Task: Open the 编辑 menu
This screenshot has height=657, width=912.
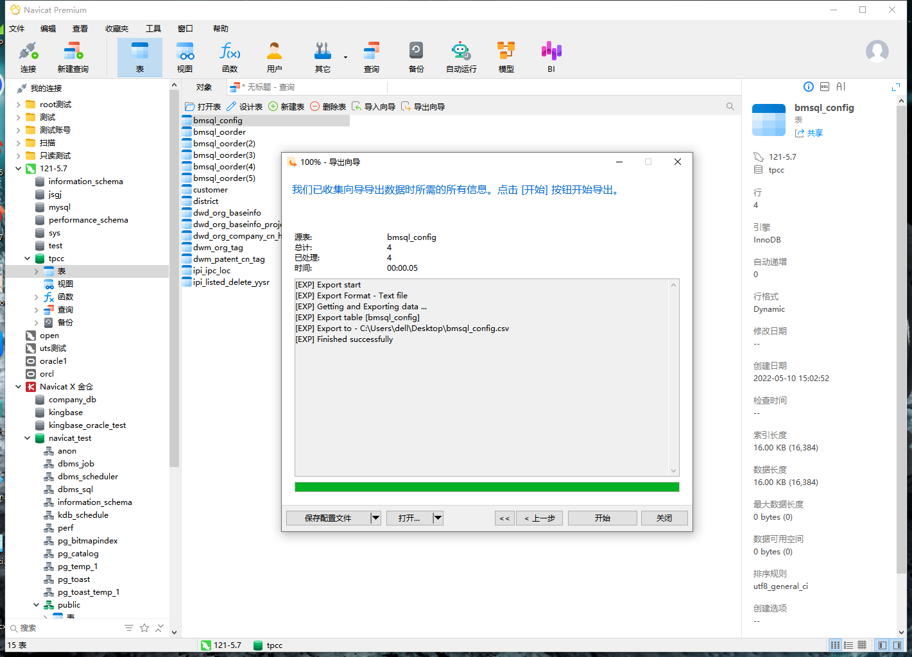Action: tap(48, 28)
